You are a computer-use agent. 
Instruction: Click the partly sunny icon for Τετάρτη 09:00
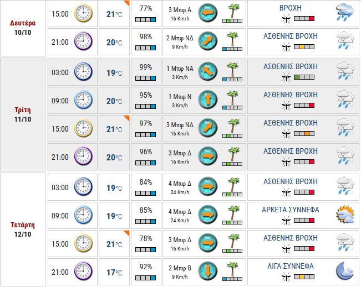tap(345, 215)
